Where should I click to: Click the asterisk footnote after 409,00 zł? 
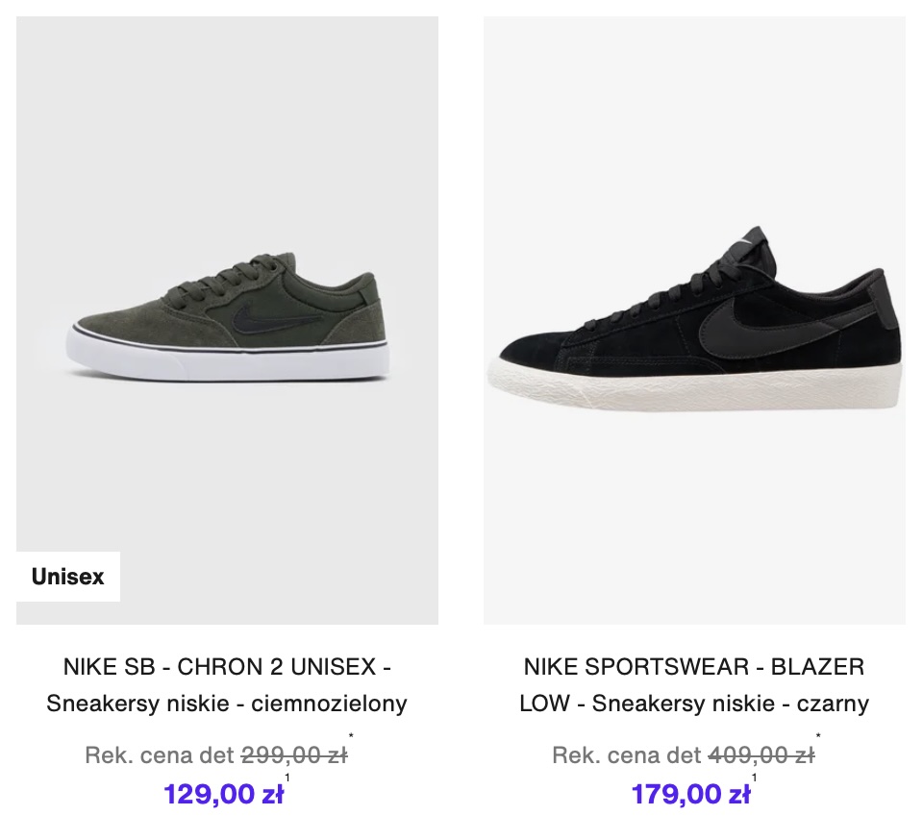pos(819,738)
